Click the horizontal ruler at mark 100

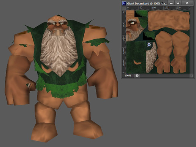click(153, 8)
